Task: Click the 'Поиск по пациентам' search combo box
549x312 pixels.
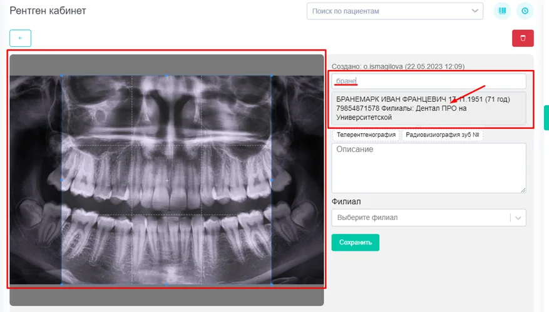Action: pyautogui.click(x=387, y=11)
